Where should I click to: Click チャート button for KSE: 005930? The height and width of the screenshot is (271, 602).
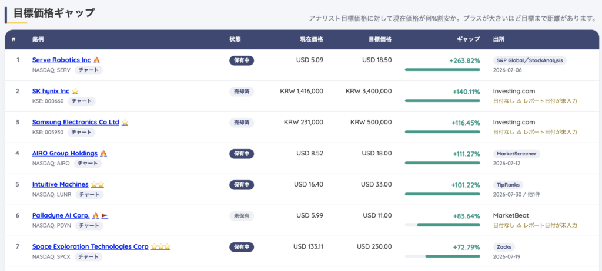click(x=82, y=132)
